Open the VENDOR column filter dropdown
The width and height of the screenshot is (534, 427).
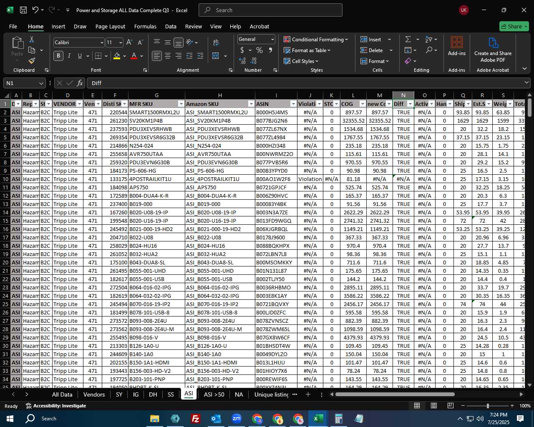[79, 104]
